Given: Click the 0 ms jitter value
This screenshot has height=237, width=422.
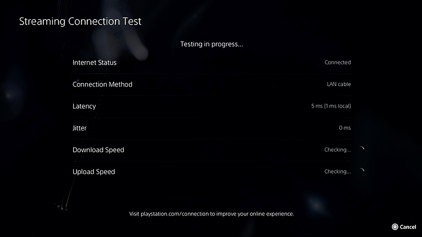Looking at the screenshot, I should pyautogui.click(x=345, y=128).
